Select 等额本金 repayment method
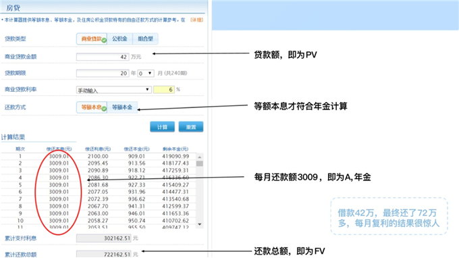 pyautogui.click(x=122, y=107)
